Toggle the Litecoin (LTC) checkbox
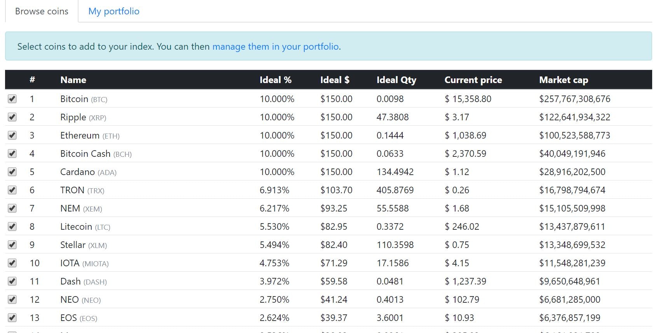658x333 pixels. click(x=12, y=226)
